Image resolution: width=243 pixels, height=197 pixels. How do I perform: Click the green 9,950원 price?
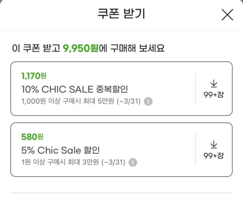point(81,49)
